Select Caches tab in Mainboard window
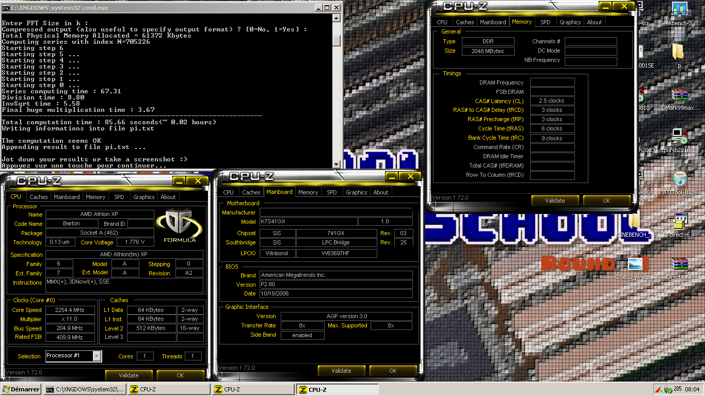The image size is (705, 396). (251, 192)
